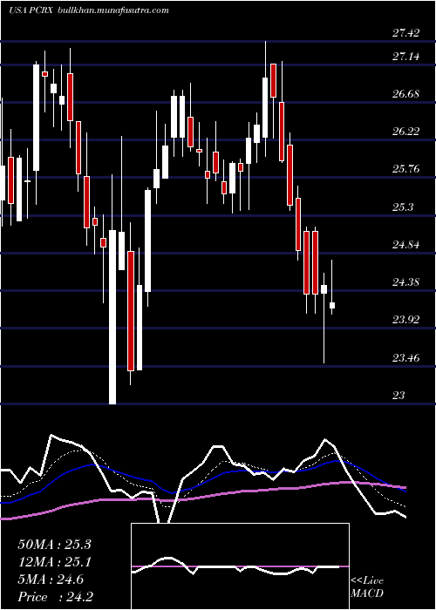Click the 26.22 price axis label
Image resolution: width=436 pixels, height=610 pixels.
tap(406, 132)
